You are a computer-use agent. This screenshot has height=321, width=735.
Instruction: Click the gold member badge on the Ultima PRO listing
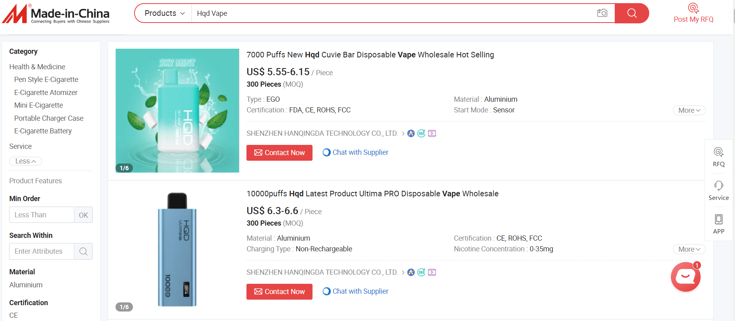tap(411, 272)
